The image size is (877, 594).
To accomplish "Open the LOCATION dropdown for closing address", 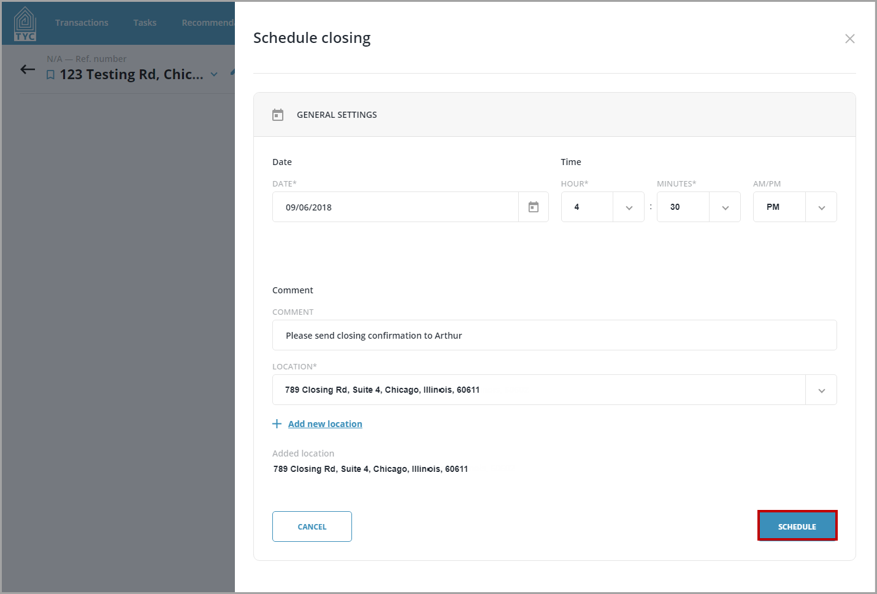I will [821, 390].
